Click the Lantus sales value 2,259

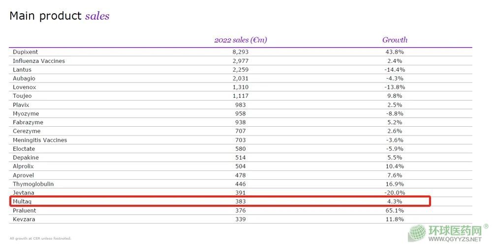coord(241,70)
